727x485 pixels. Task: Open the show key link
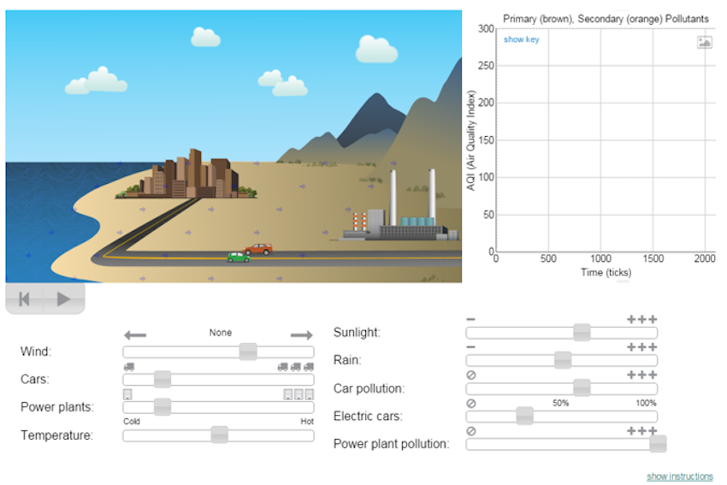click(x=521, y=39)
